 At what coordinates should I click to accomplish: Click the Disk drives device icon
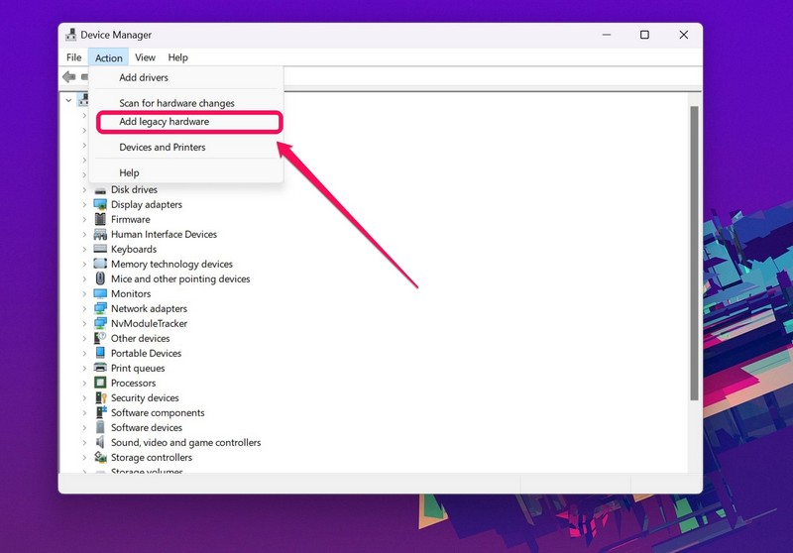pos(100,190)
